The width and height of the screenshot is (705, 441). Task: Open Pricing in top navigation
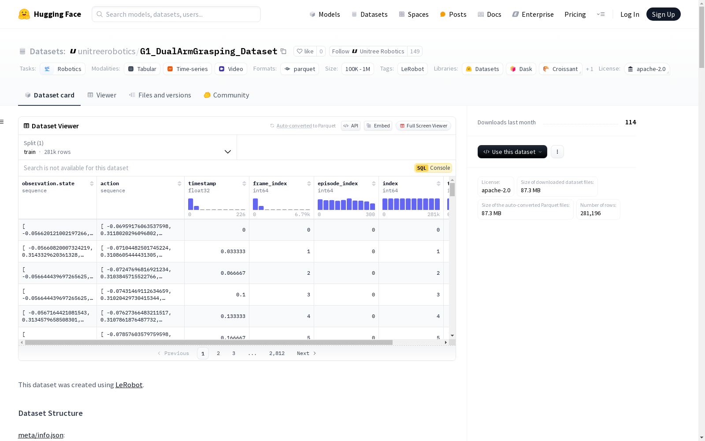point(575,14)
